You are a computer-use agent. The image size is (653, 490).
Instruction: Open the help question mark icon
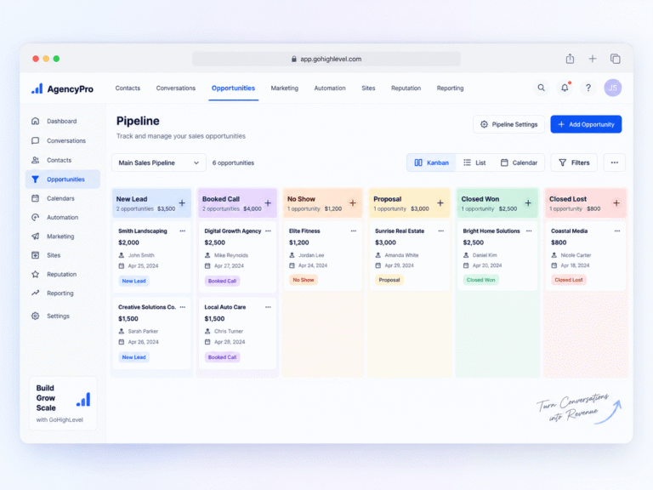click(588, 88)
